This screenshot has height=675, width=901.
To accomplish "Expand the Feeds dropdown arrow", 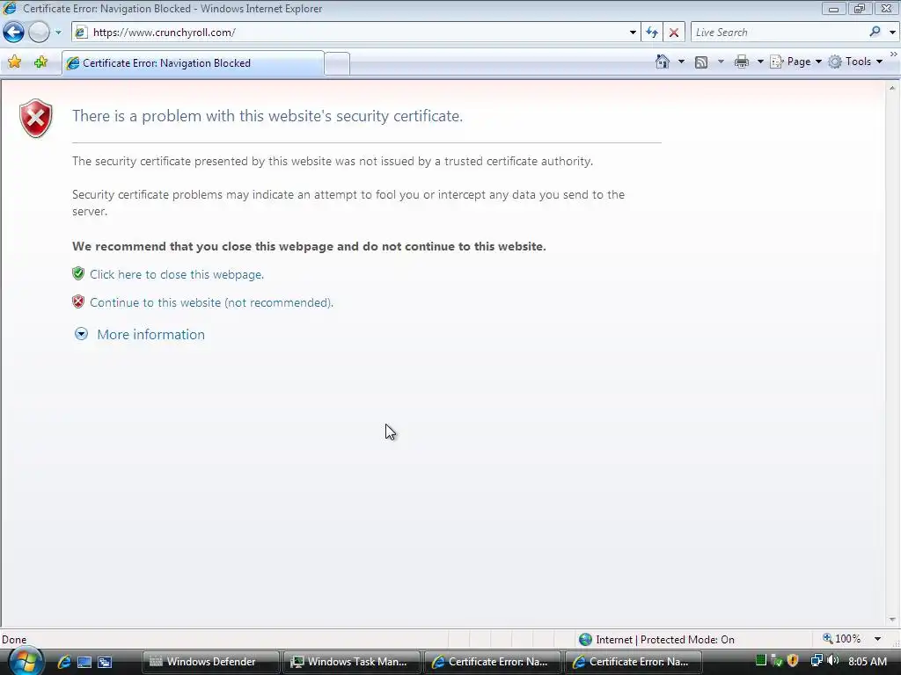I will pos(721,62).
